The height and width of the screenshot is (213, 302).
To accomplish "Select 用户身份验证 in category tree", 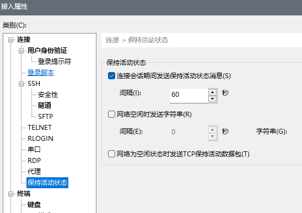I will coord(47,51).
